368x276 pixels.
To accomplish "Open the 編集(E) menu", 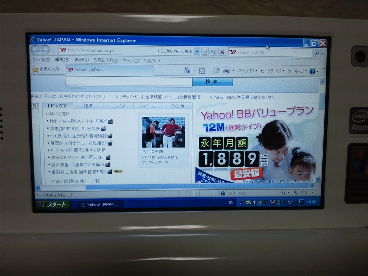I will coord(62,60).
